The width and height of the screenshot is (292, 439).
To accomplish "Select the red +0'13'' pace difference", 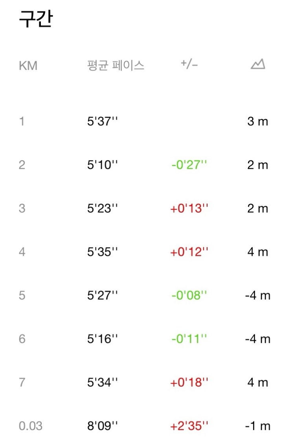I will tap(189, 208).
